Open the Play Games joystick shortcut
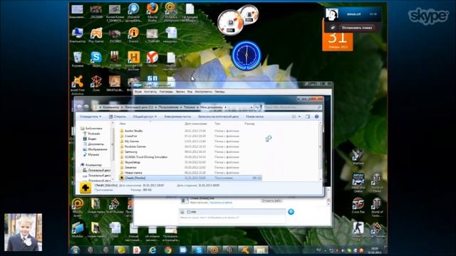Image resolution: width=456 pixels, height=256 pixels. click(x=96, y=33)
